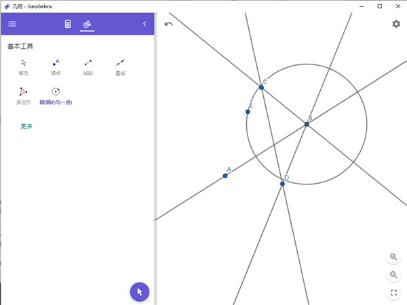Switch to the Algebra calculator view
This screenshot has height=305, width=407.
(x=68, y=24)
